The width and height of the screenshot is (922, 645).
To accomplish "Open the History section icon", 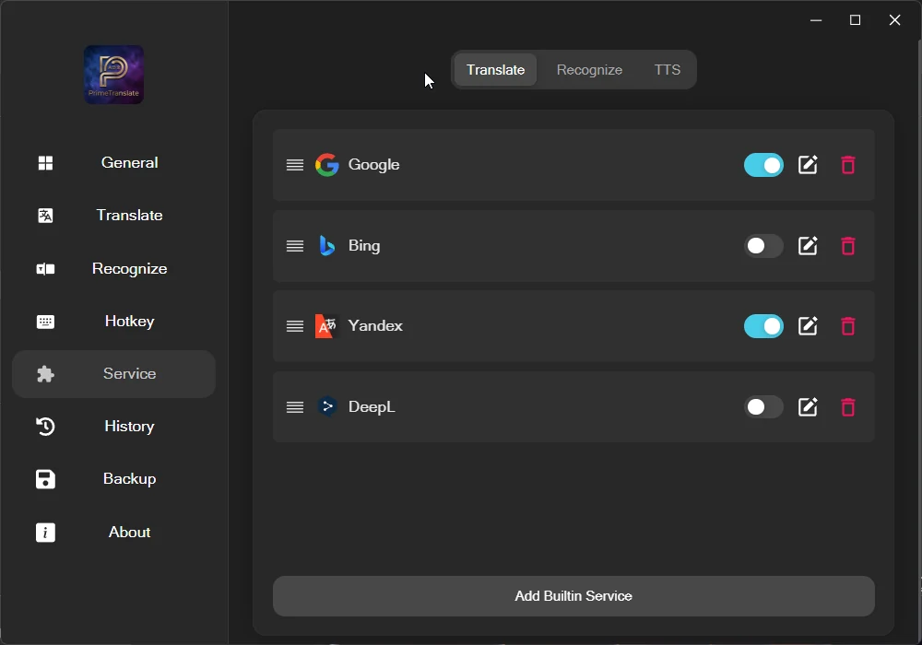I will tap(45, 427).
